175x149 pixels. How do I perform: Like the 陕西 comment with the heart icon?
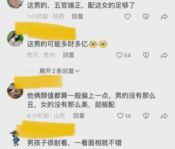(x=127, y=17)
